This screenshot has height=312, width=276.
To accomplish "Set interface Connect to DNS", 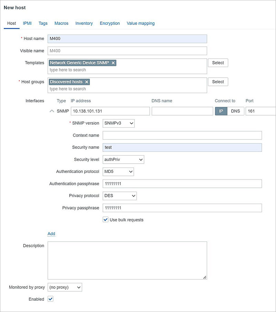I will pos(235,111).
